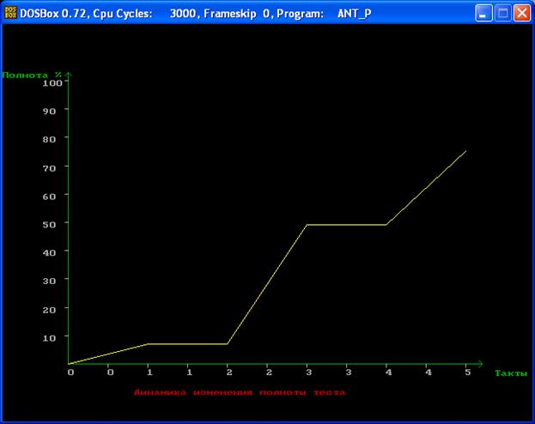The image size is (535, 424).
Task: Minimize the DOSBox window
Action: tap(485, 14)
